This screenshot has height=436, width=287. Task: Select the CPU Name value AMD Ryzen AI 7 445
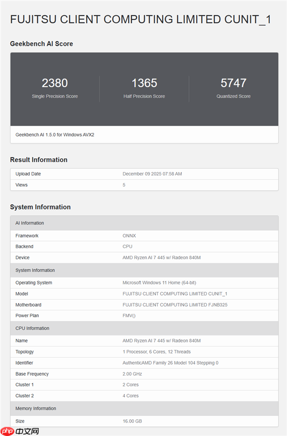pyautogui.click(x=162, y=341)
